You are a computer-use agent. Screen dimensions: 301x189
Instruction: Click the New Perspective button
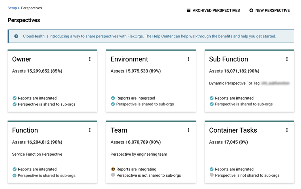(272, 10)
